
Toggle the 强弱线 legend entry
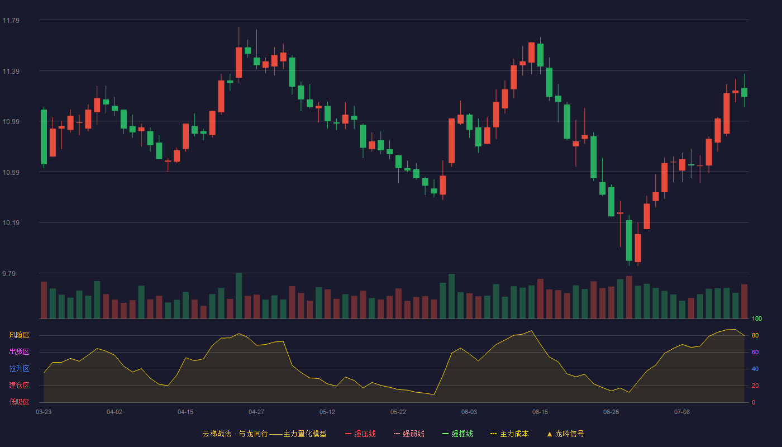[x=409, y=434]
